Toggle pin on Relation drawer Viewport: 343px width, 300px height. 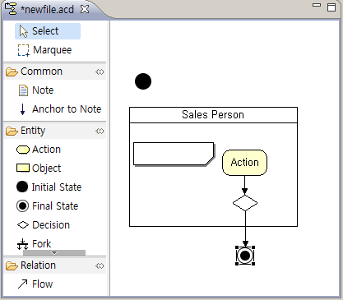point(100,265)
